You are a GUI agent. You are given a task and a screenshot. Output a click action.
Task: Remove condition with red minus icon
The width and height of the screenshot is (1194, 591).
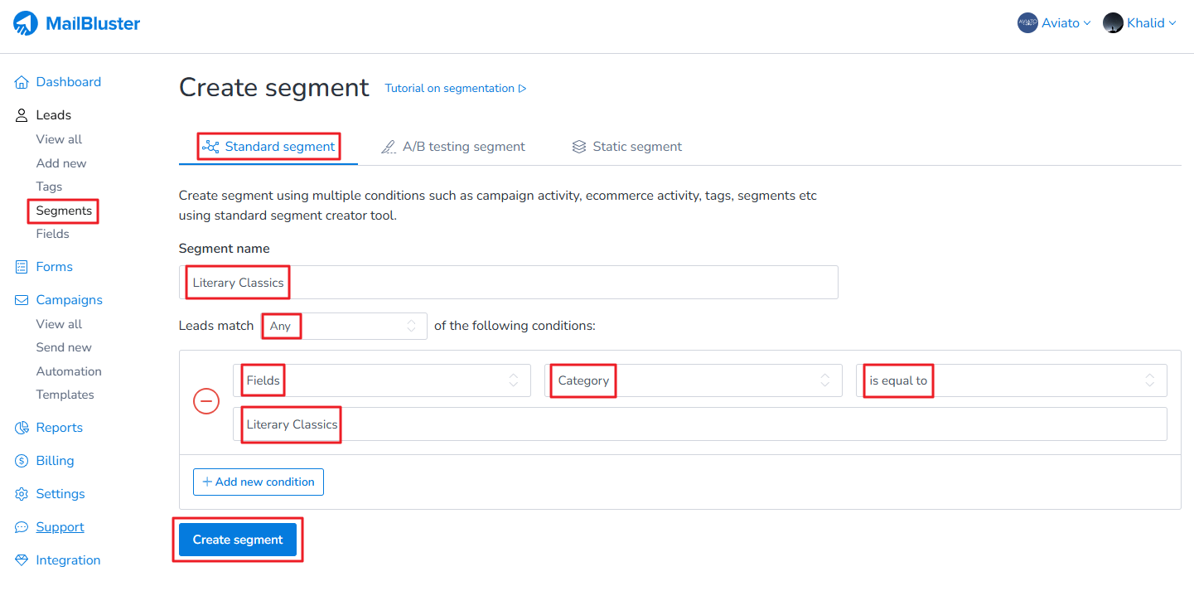[206, 402]
